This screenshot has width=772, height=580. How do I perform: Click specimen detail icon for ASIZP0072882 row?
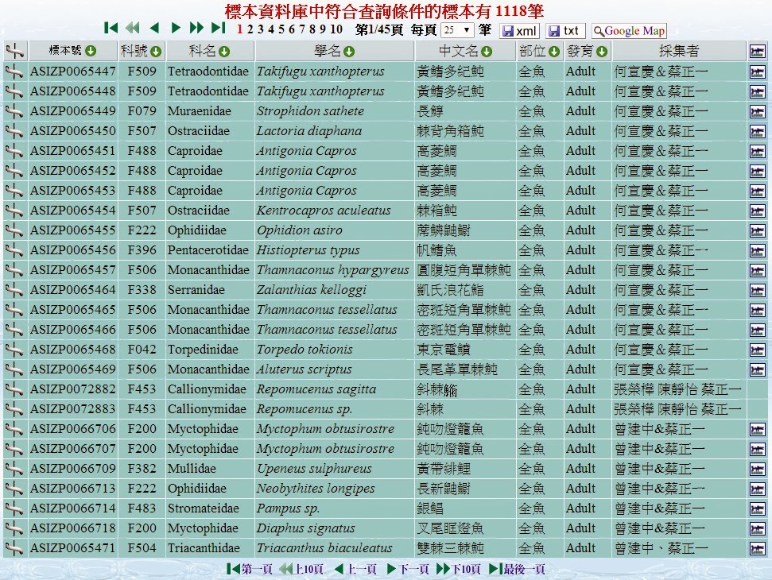[14, 389]
